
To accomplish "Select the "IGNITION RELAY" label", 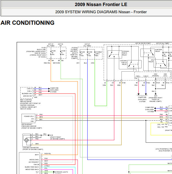I will (159, 50).
